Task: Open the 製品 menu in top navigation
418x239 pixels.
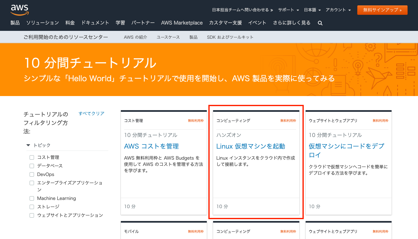Action: tap(15, 23)
